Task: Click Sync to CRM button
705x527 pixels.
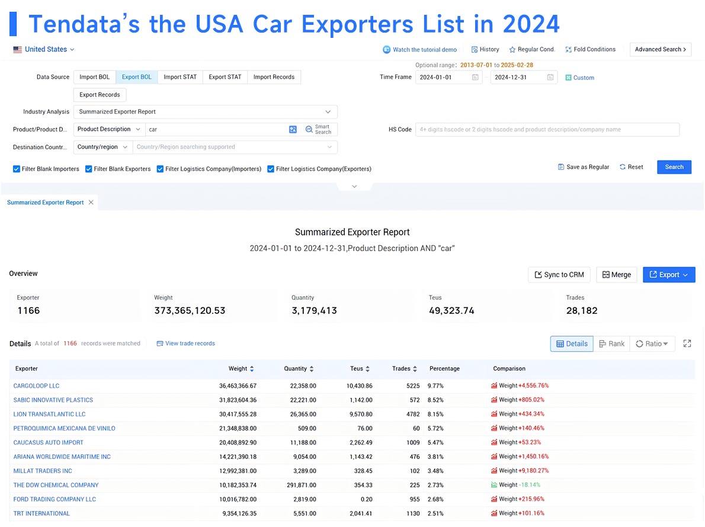Action: 559,275
